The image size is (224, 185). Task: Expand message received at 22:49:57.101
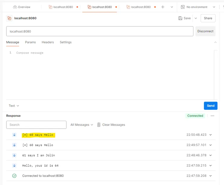point(210,145)
